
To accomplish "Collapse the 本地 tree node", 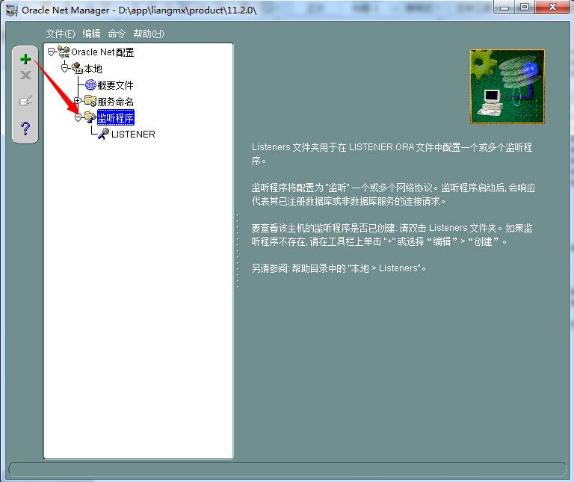I will tap(65, 69).
